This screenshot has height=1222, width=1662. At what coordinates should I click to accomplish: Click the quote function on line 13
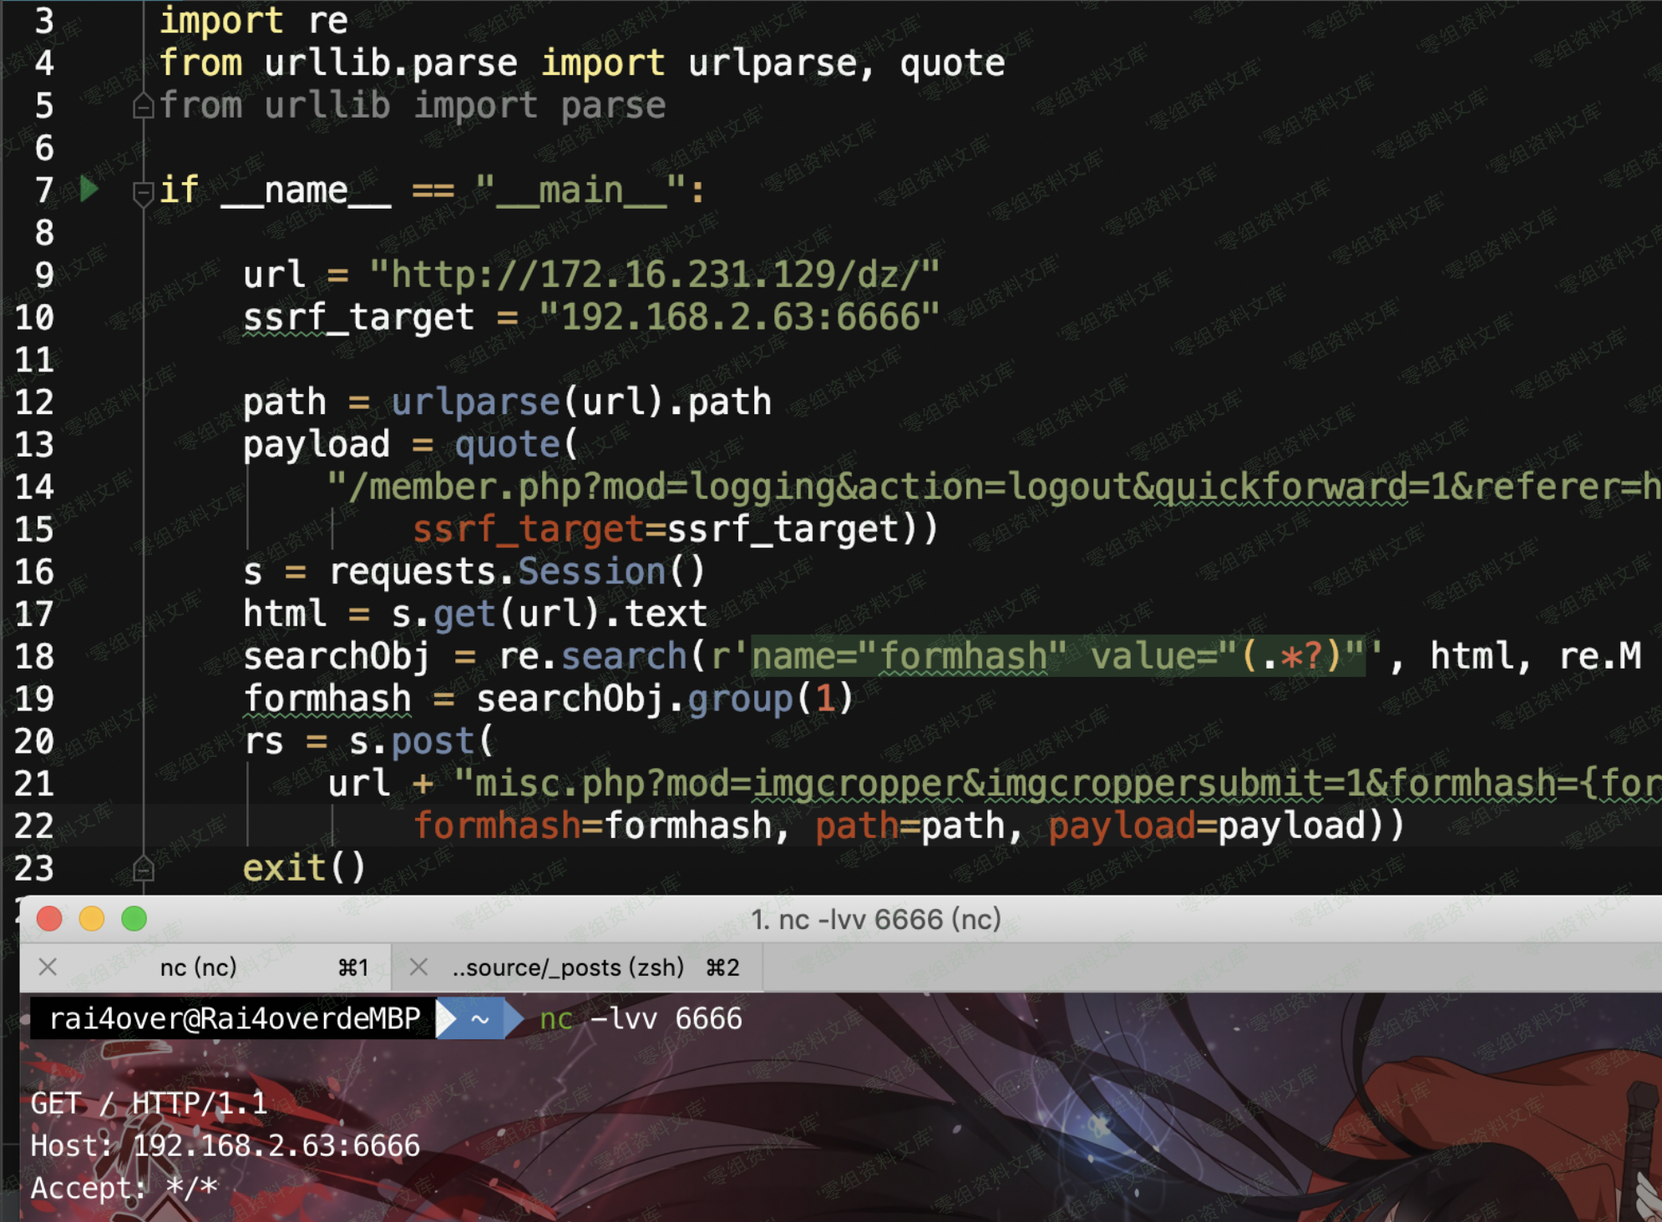tap(507, 444)
